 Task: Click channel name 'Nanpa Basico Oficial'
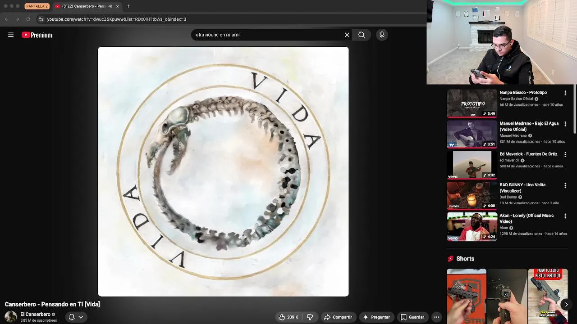click(516, 99)
